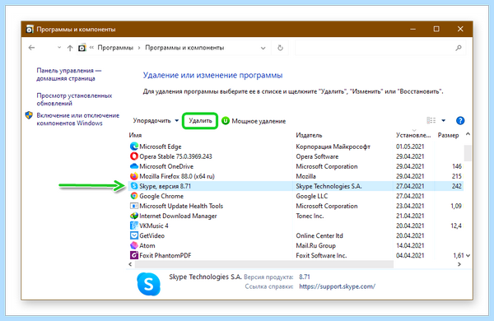Click the large Skype logo in details pane
The image size is (494, 321).
click(149, 284)
